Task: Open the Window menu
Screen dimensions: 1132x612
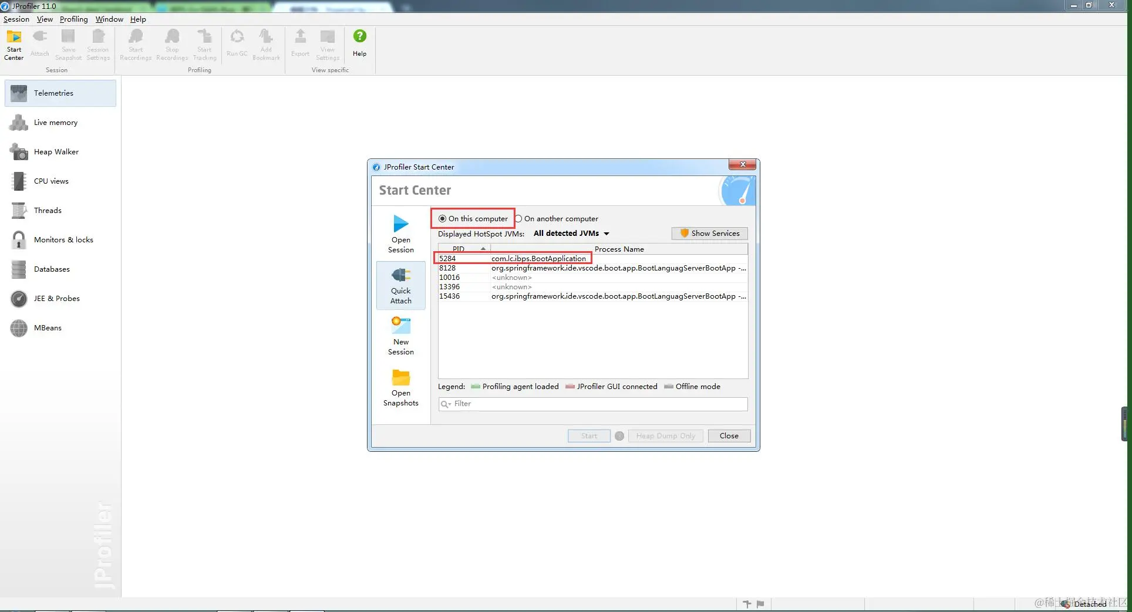Action: (109, 19)
